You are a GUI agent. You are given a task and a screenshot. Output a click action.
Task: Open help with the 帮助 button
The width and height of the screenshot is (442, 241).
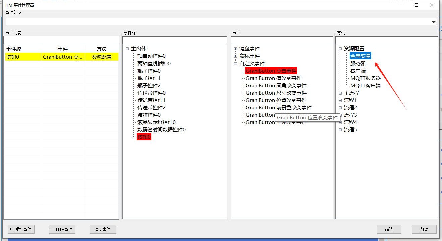[x=424, y=229]
